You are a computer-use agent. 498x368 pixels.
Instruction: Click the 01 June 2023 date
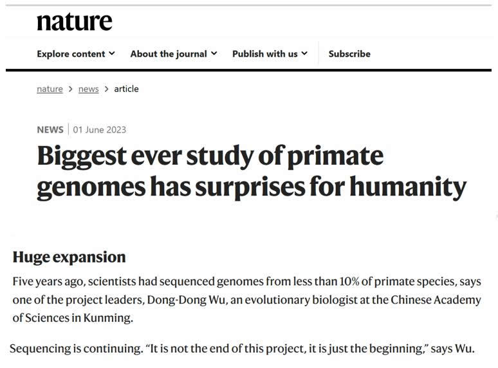pos(100,129)
